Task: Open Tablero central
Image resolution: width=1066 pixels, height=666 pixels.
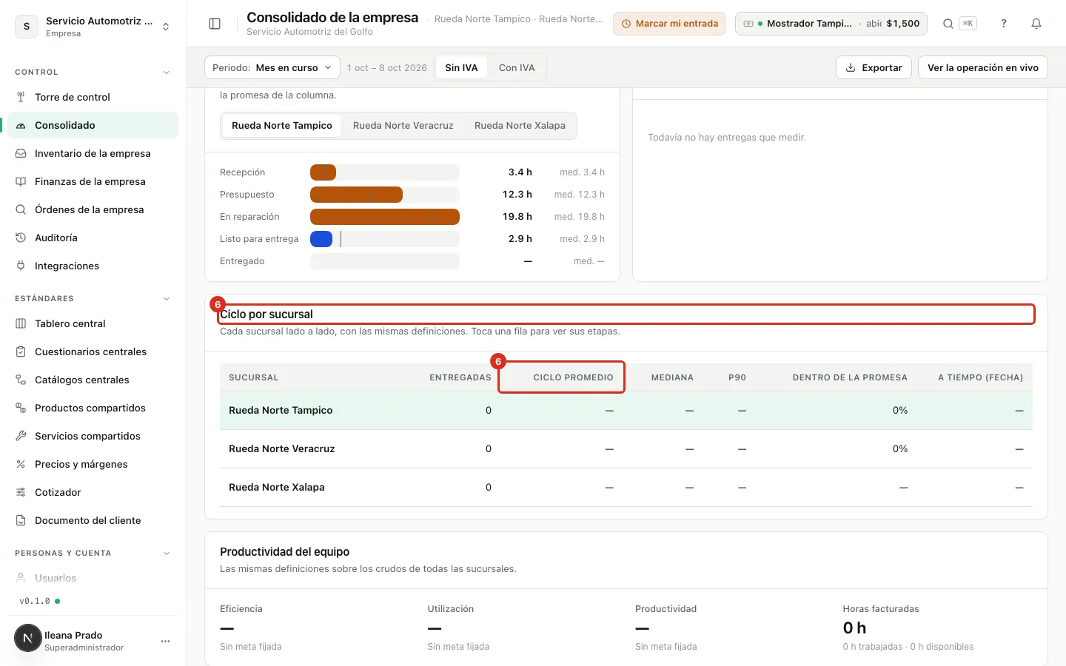Action: 93,323
